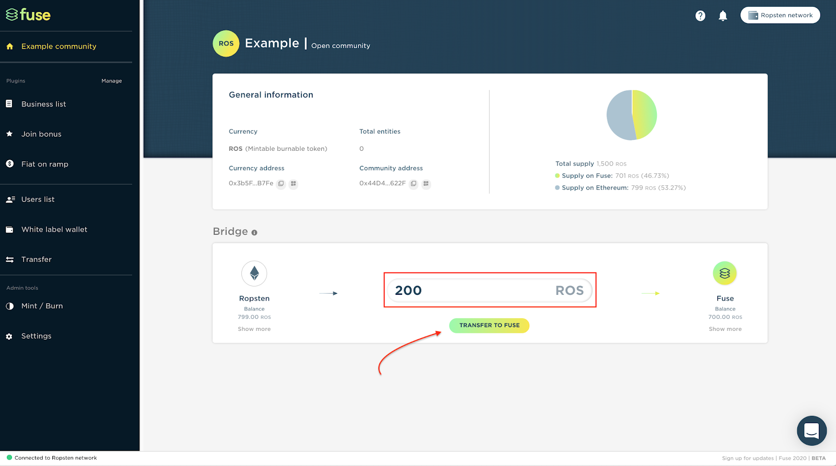
Task: Show QR code for the community address
Action: coord(426,184)
